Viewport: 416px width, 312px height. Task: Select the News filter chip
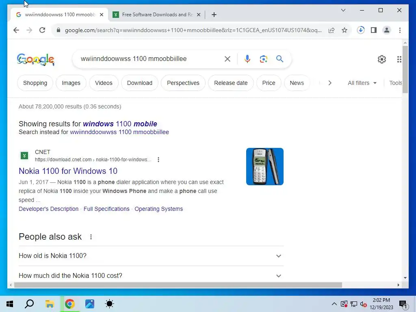point(297,83)
